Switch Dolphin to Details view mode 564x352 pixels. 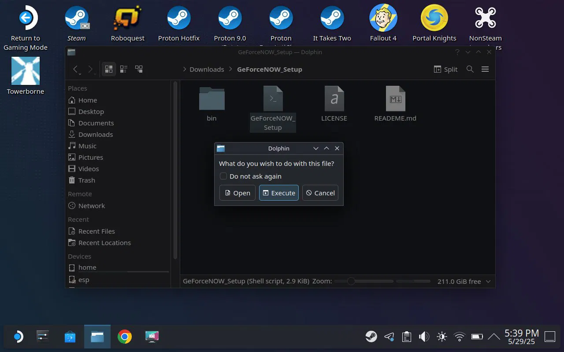click(x=139, y=69)
